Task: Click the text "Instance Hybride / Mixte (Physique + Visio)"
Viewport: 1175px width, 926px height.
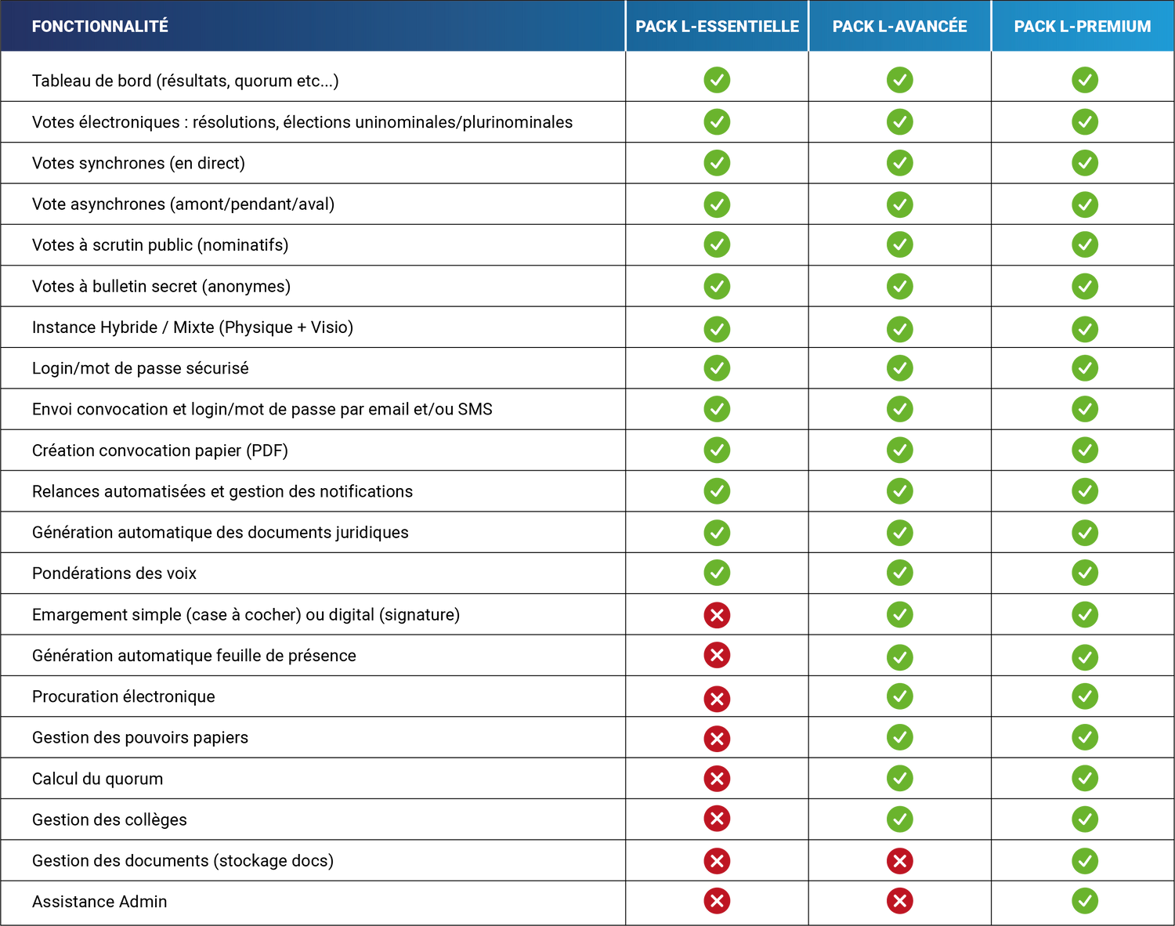Action: tap(193, 327)
